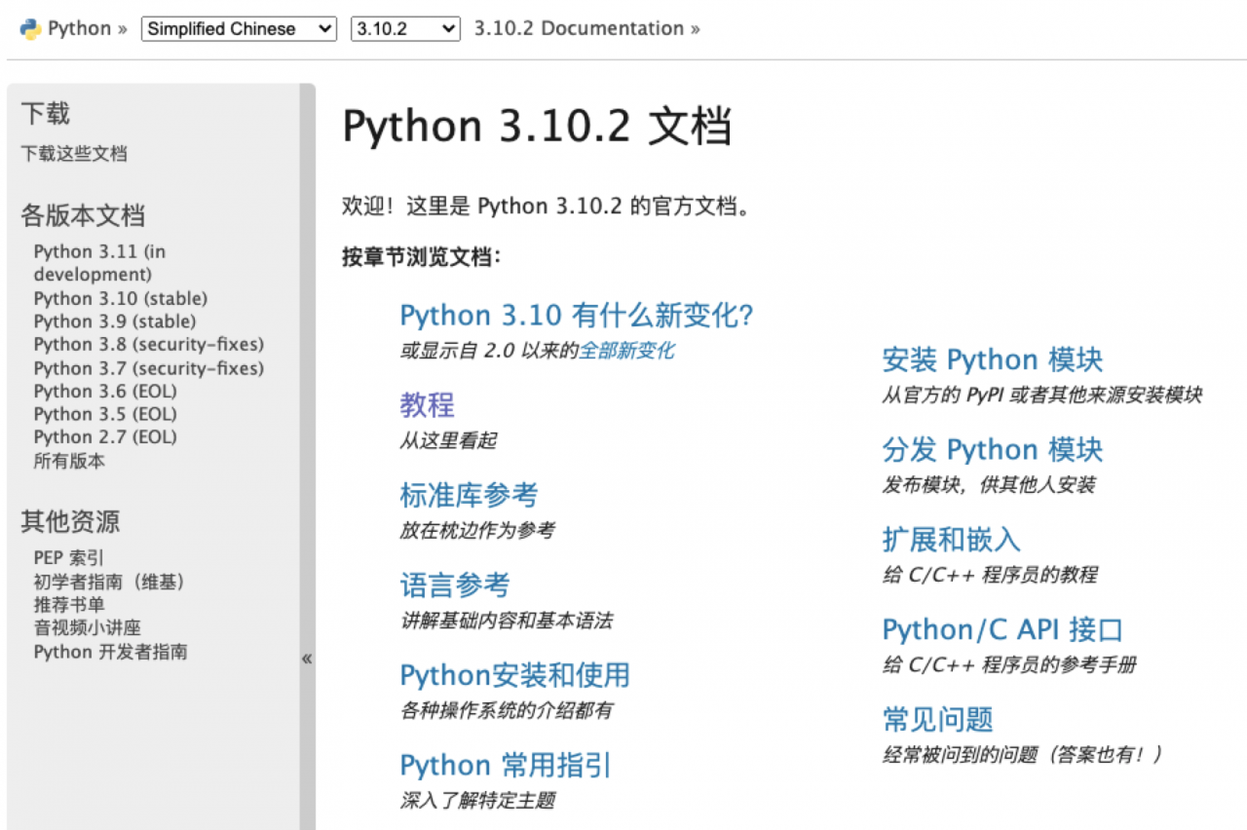
Task: Open the 下载这些文档 download link
Action: [74, 154]
